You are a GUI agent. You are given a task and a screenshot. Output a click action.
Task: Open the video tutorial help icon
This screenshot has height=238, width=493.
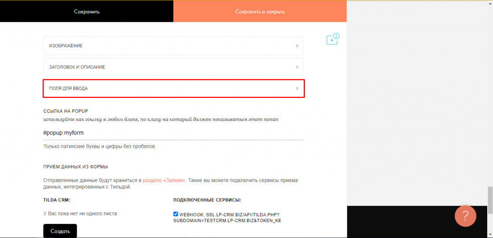(331, 40)
